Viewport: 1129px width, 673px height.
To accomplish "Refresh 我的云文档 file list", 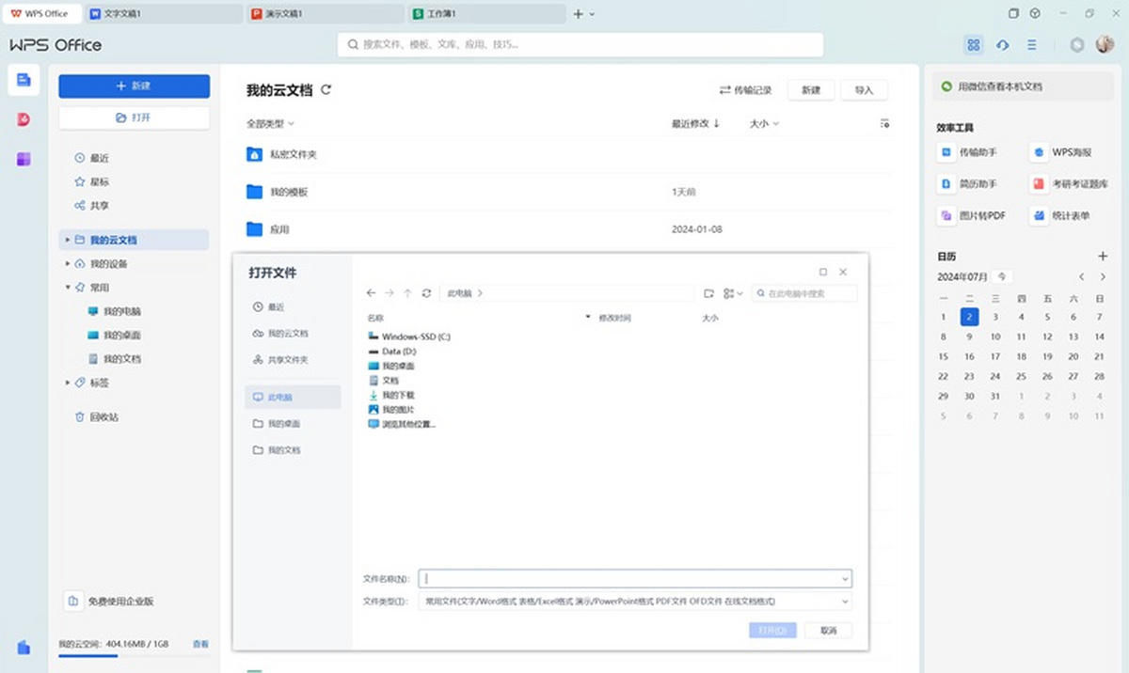I will pyautogui.click(x=326, y=89).
